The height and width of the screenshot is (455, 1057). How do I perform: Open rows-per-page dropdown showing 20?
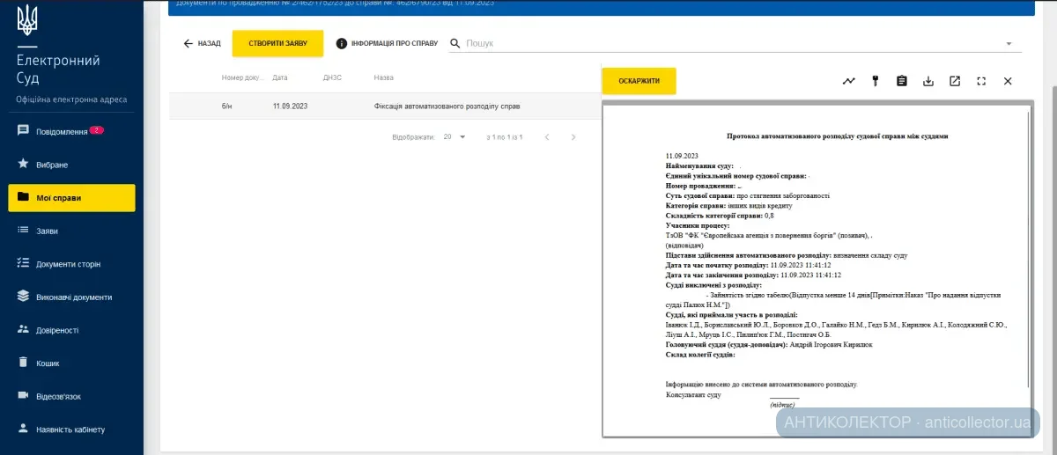[x=455, y=137]
